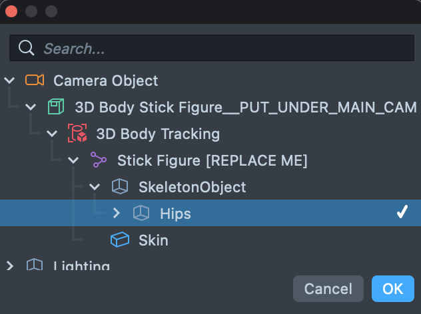Screen dimensions: 421x314
Task: Click the purple Stick Figure hierarchy icon
Action: [x=99, y=160]
